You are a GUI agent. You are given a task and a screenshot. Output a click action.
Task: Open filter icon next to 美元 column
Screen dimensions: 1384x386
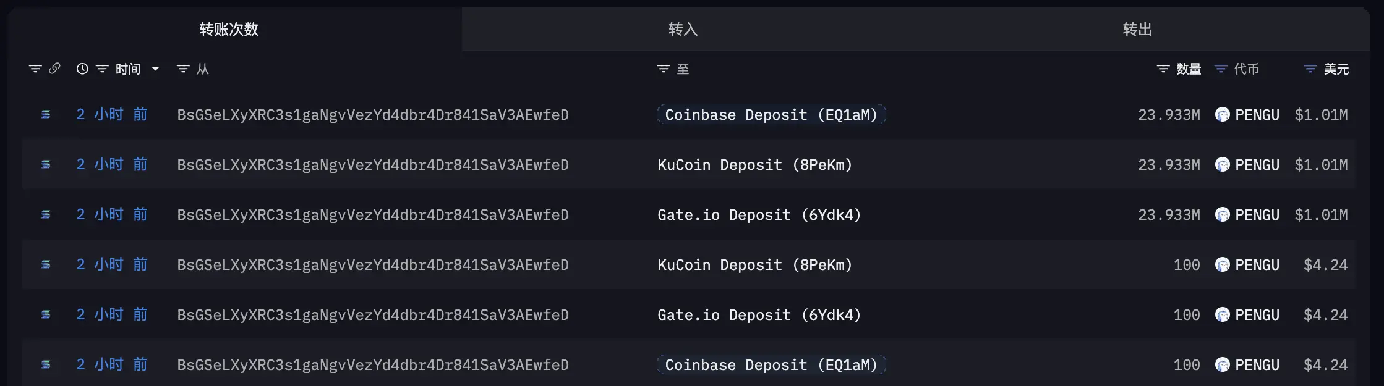pos(1310,69)
